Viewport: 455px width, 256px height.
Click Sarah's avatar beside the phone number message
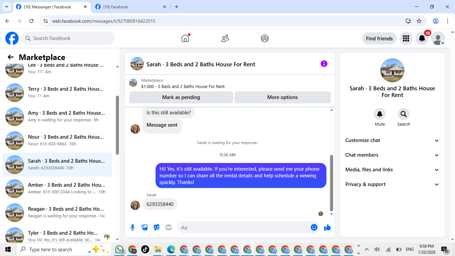click(x=135, y=205)
